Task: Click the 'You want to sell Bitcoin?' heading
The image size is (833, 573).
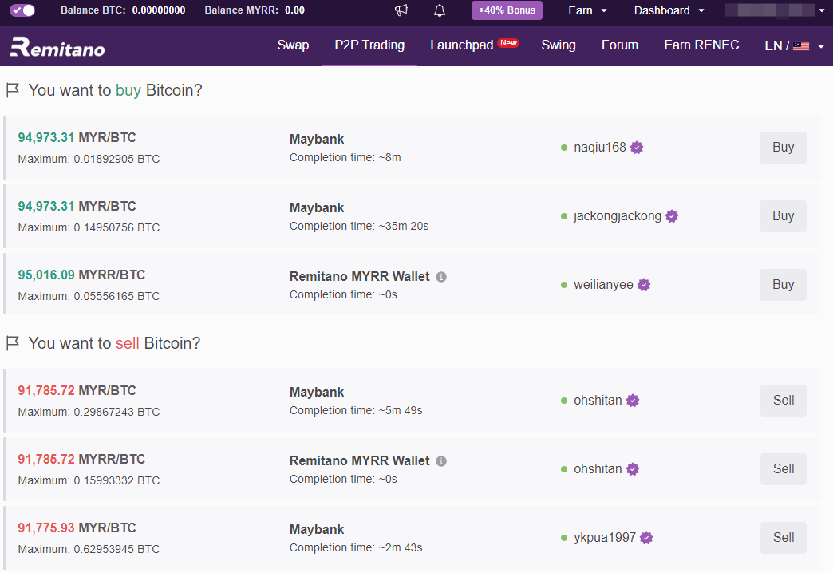Action: 114,343
